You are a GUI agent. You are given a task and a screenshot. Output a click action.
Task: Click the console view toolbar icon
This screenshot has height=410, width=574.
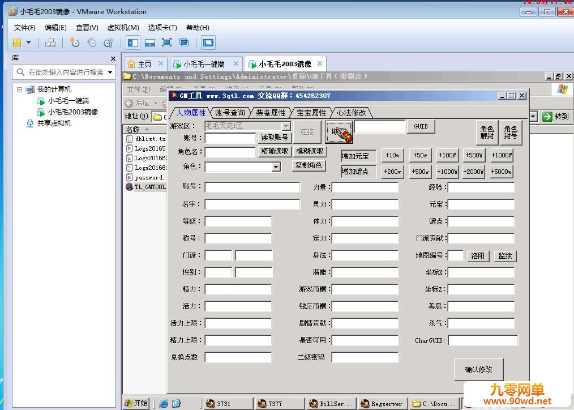coord(208,42)
